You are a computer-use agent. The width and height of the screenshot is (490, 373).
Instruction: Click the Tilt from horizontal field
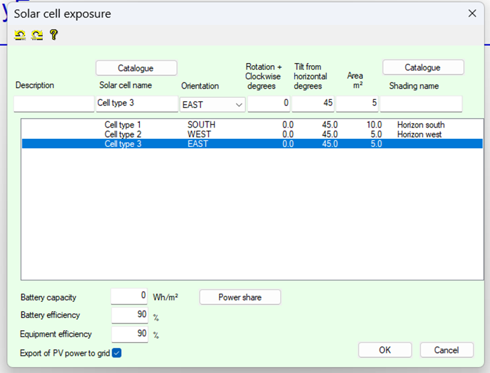click(x=313, y=103)
